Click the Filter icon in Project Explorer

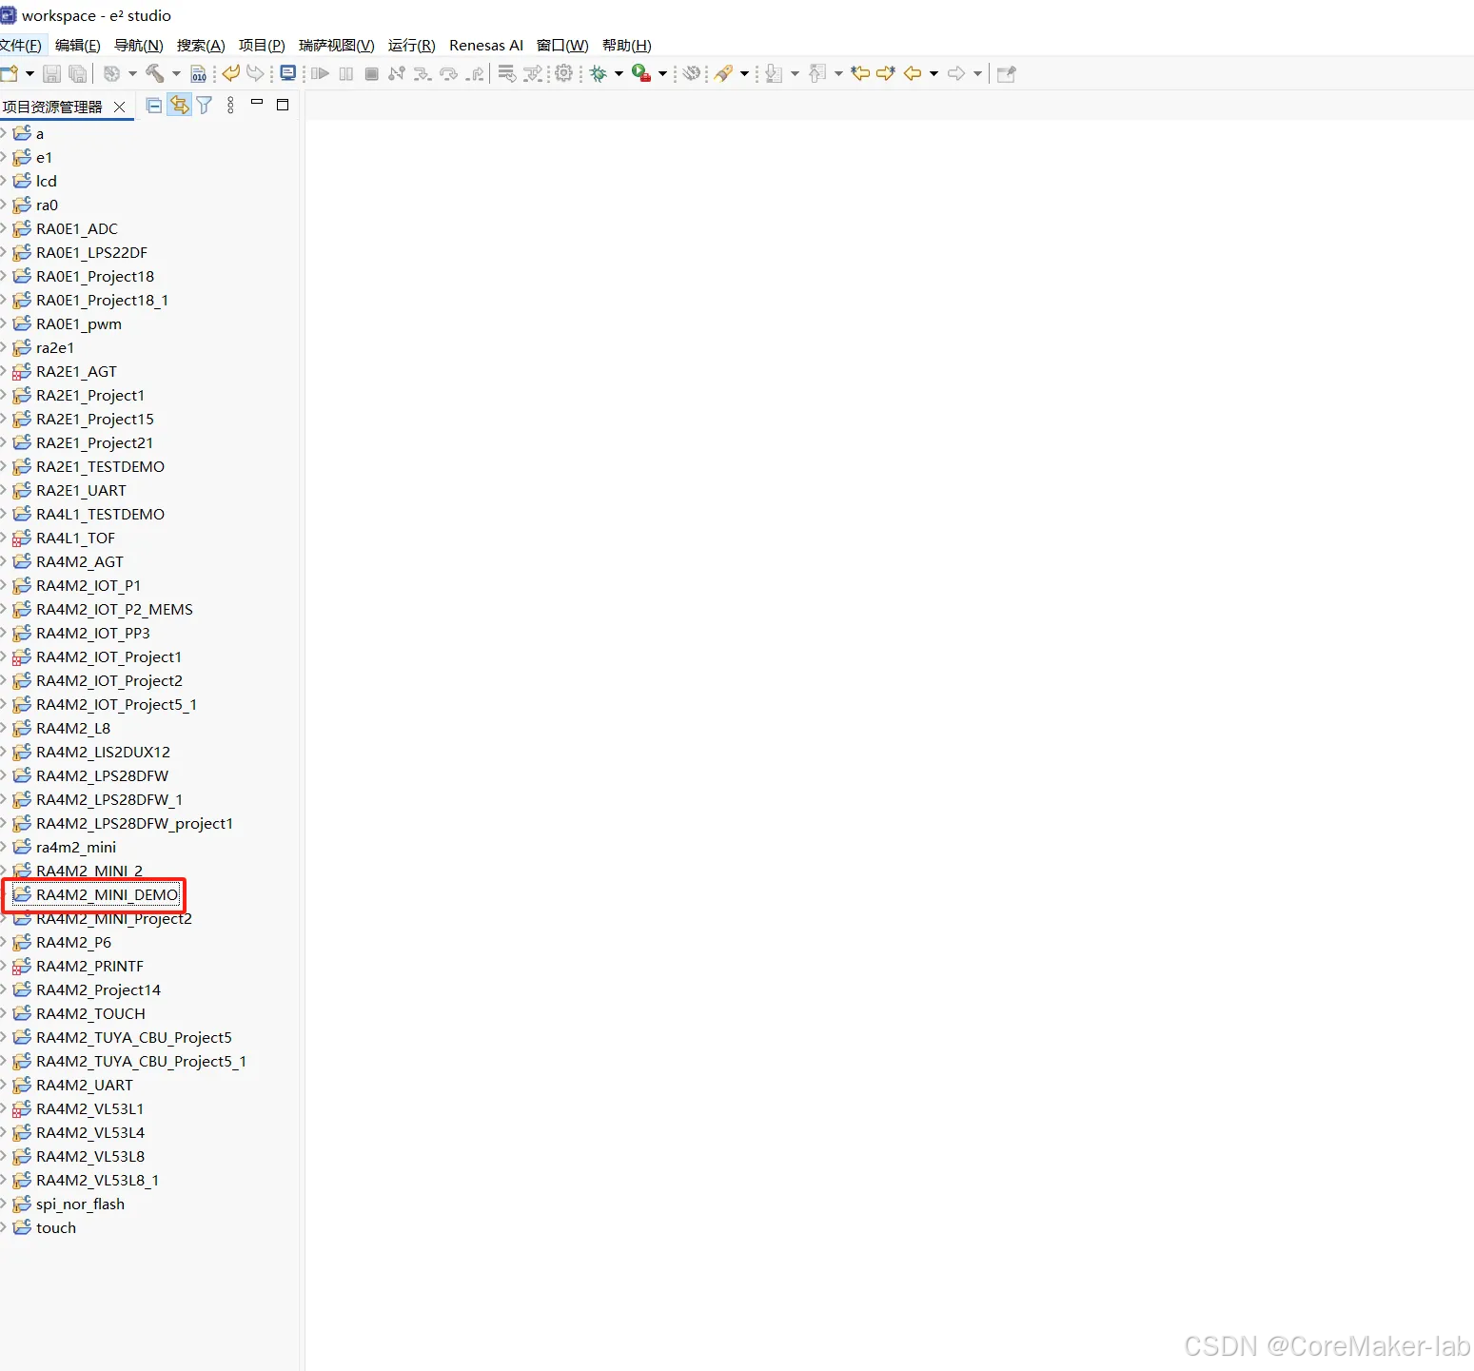(204, 105)
